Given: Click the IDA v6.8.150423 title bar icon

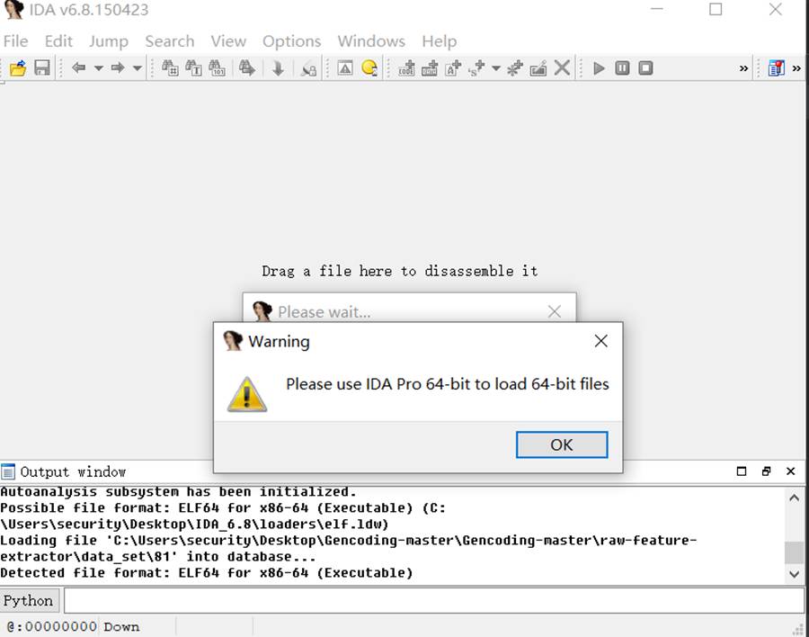Looking at the screenshot, I should (x=13, y=10).
